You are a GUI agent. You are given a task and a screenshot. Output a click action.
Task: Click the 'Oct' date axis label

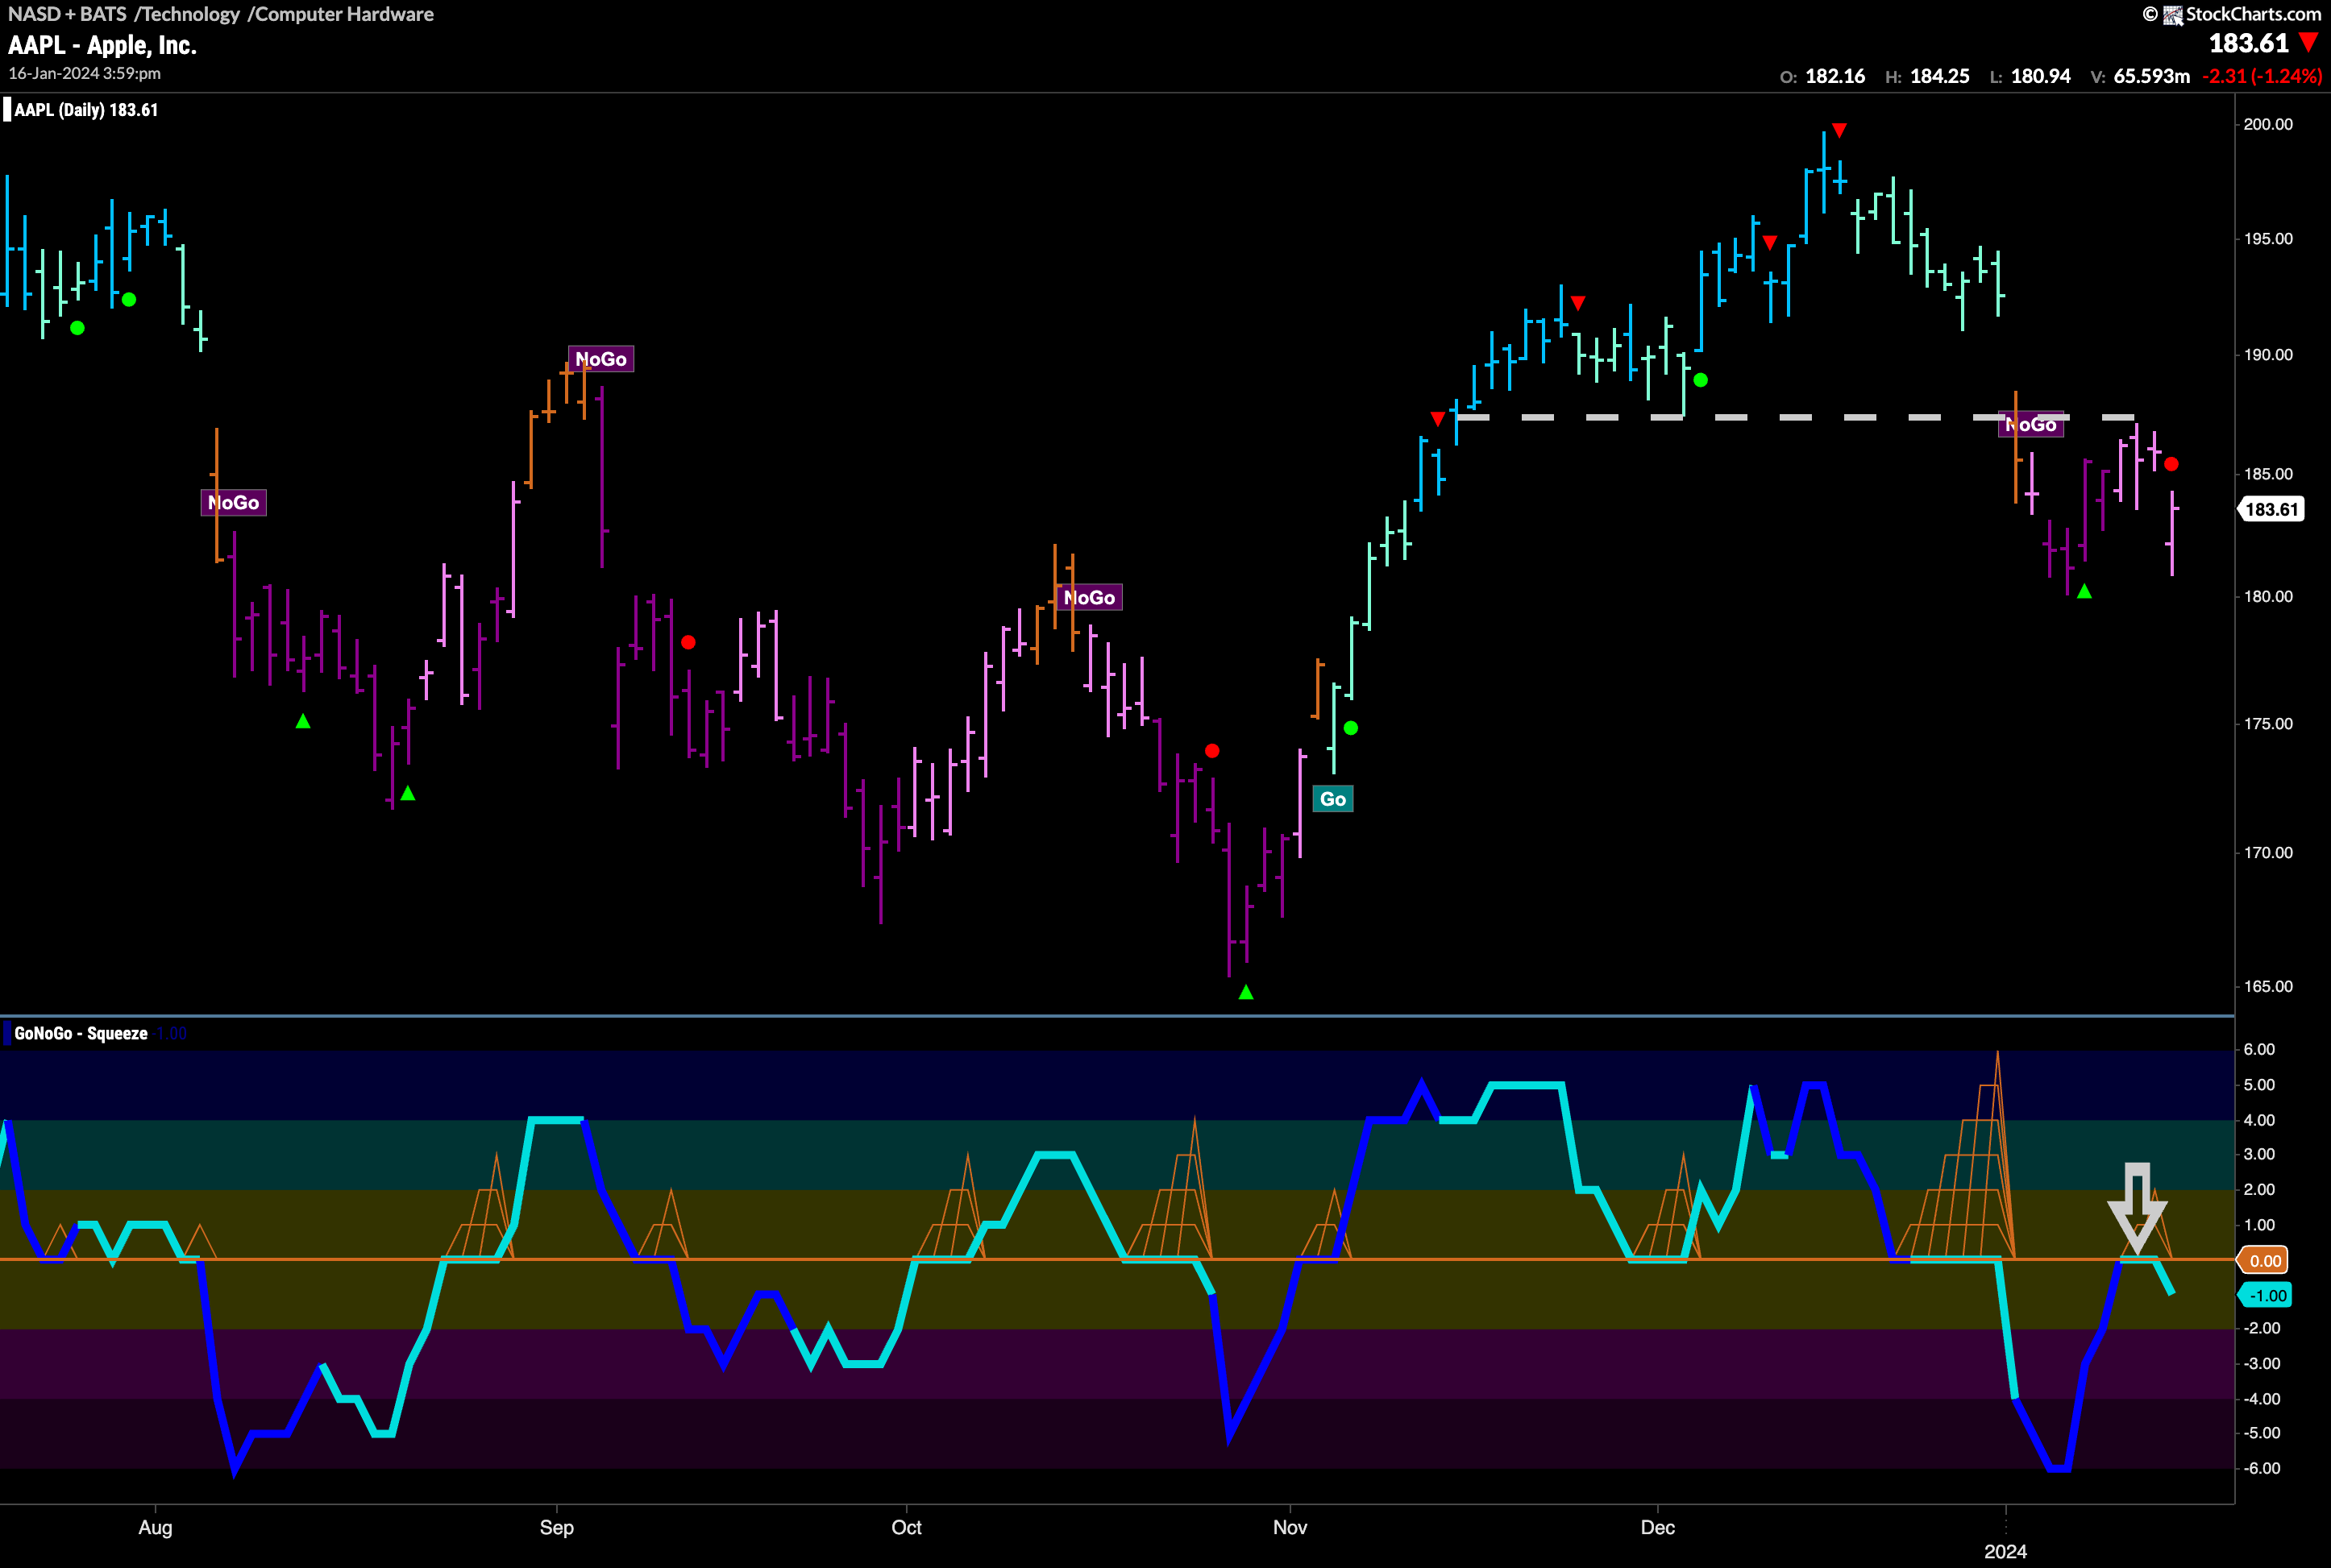[x=907, y=1527]
